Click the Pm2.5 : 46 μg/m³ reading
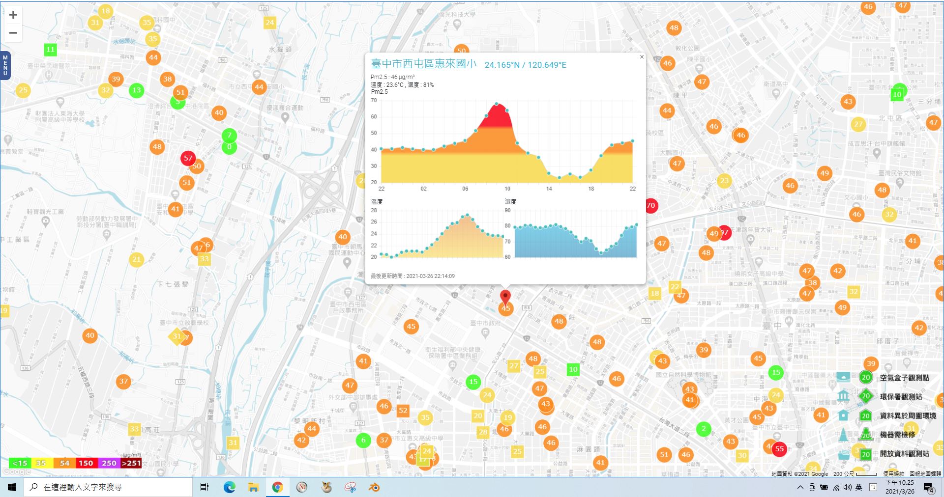This screenshot has width=944, height=497. pos(392,77)
